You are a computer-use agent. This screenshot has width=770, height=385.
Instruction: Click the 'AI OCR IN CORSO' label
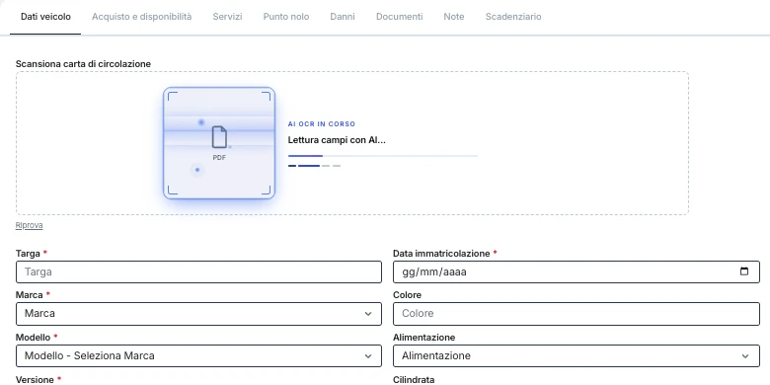322,124
